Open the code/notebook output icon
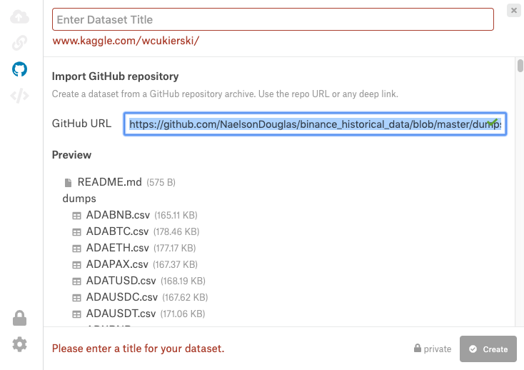This screenshot has width=524, height=370. coord(19,96)
